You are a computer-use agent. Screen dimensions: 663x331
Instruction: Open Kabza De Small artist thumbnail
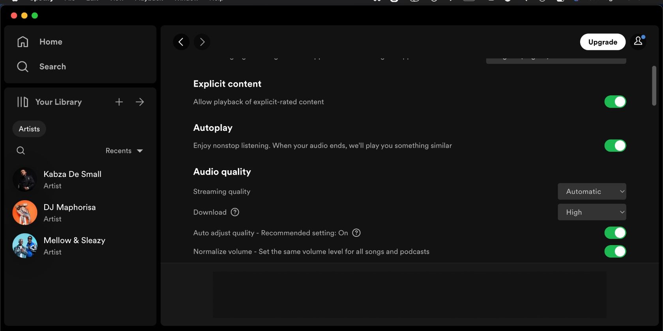coord(25,180)
